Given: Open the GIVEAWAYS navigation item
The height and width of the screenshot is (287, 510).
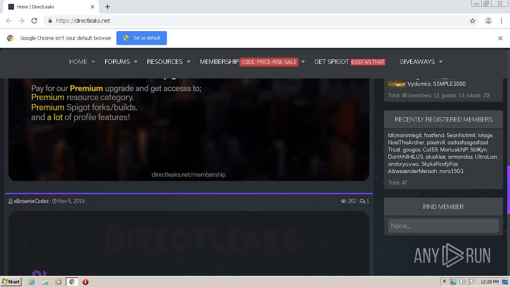Looking at the screenshot, I should 417,62.
